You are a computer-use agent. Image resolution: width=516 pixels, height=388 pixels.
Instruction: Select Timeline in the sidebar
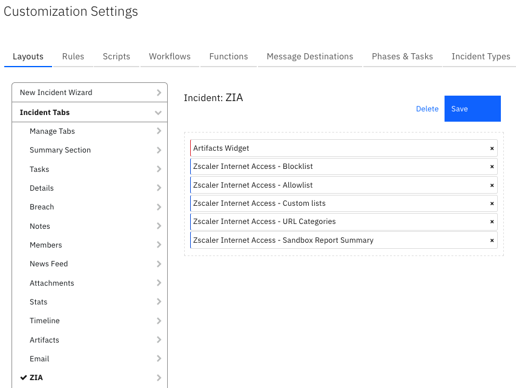pyautogui.click(x=90, y=321)
